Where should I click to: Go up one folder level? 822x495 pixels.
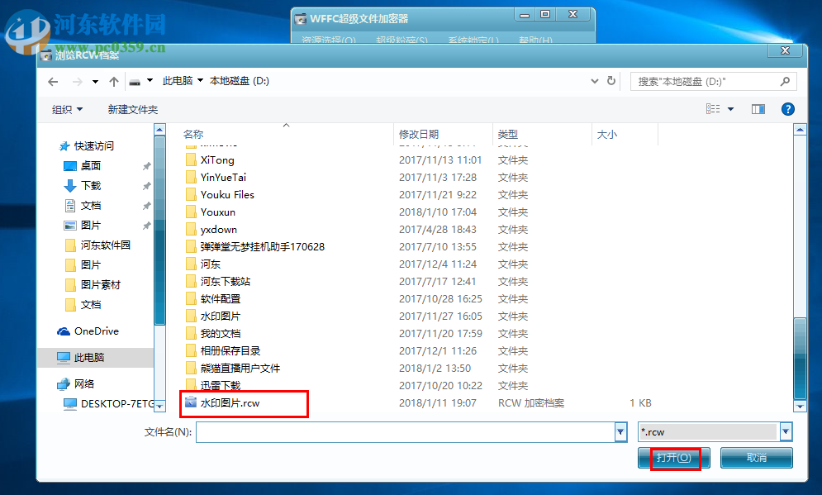114,81
